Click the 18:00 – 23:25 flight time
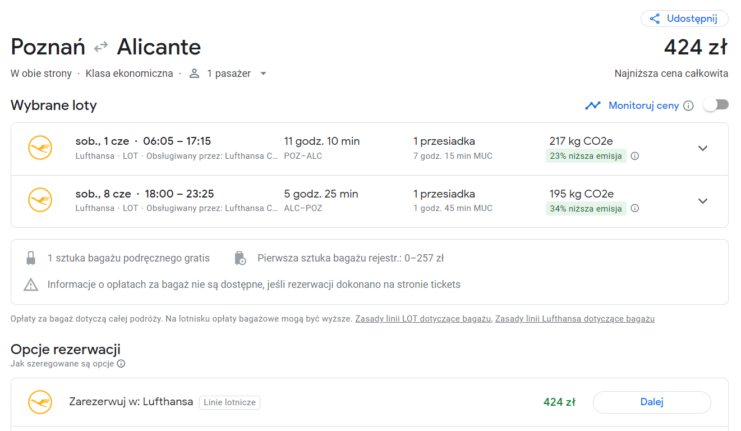This screenshot has width=741, height=431. [179, 194]
